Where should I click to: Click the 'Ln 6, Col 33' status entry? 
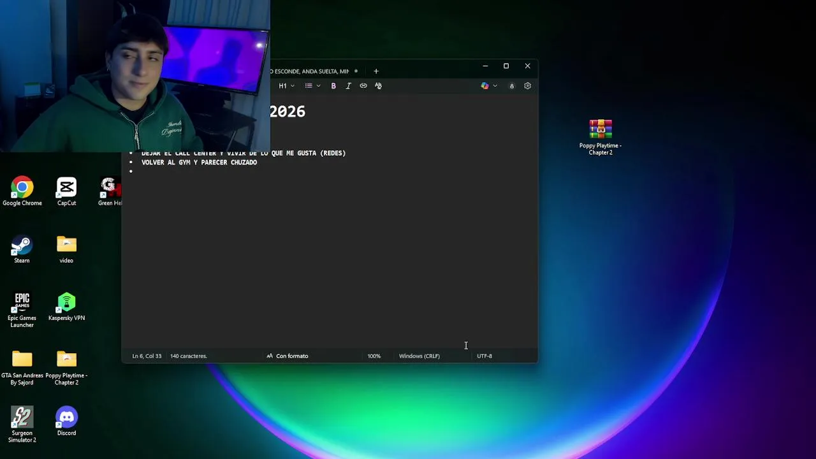[147, 356]
